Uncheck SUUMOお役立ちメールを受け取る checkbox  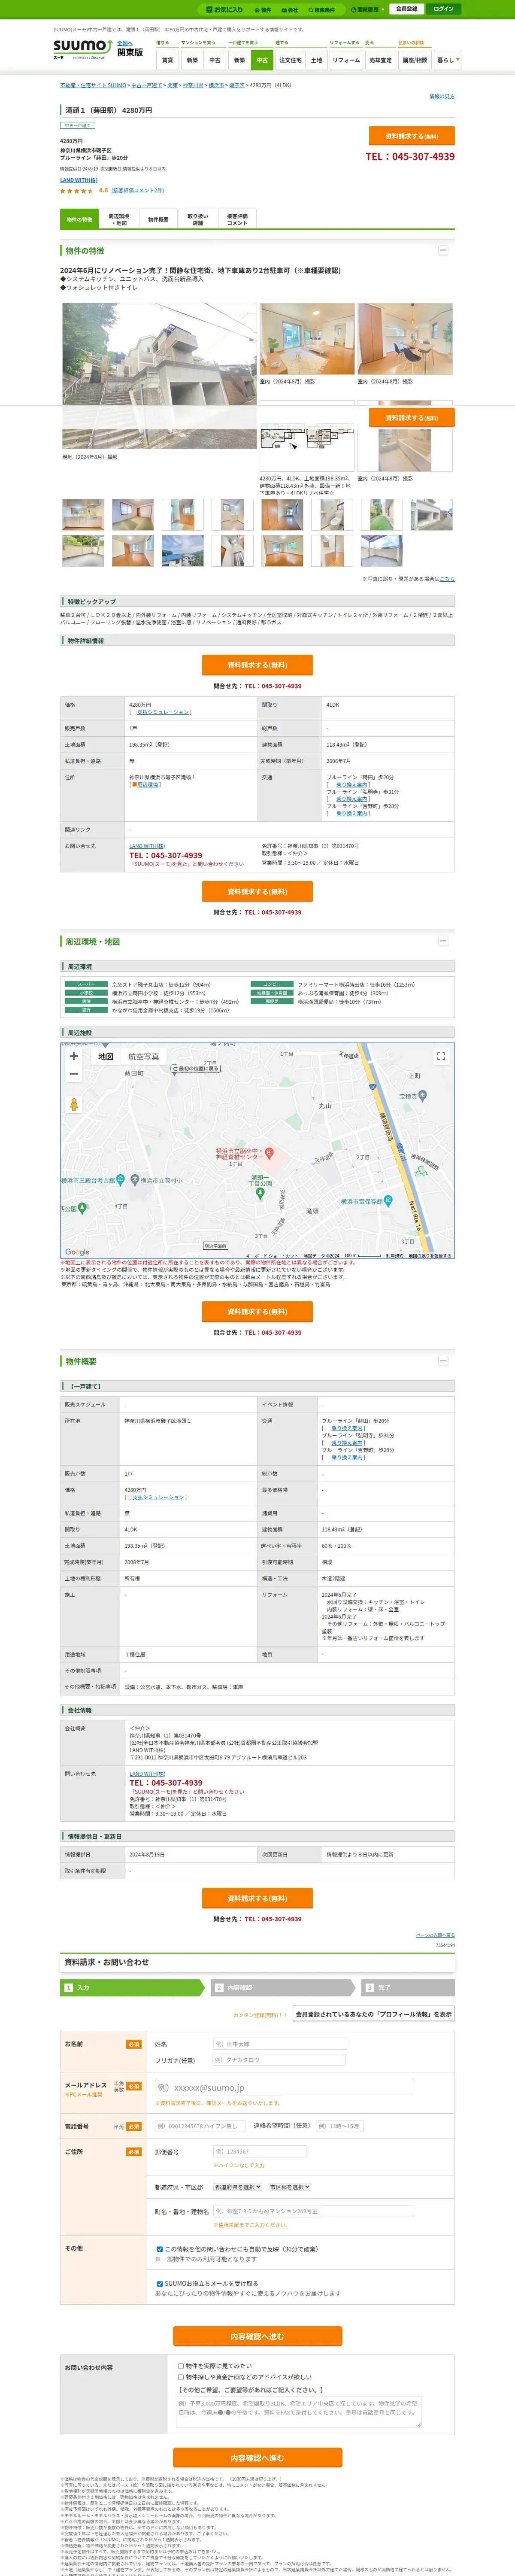[x=160, y=2284]
